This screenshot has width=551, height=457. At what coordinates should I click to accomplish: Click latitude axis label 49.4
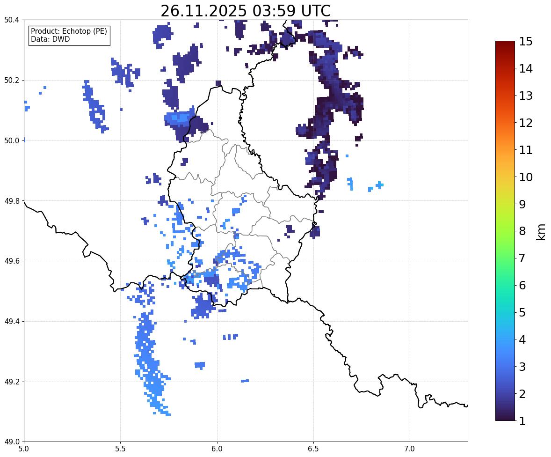(x=11, y=321)
